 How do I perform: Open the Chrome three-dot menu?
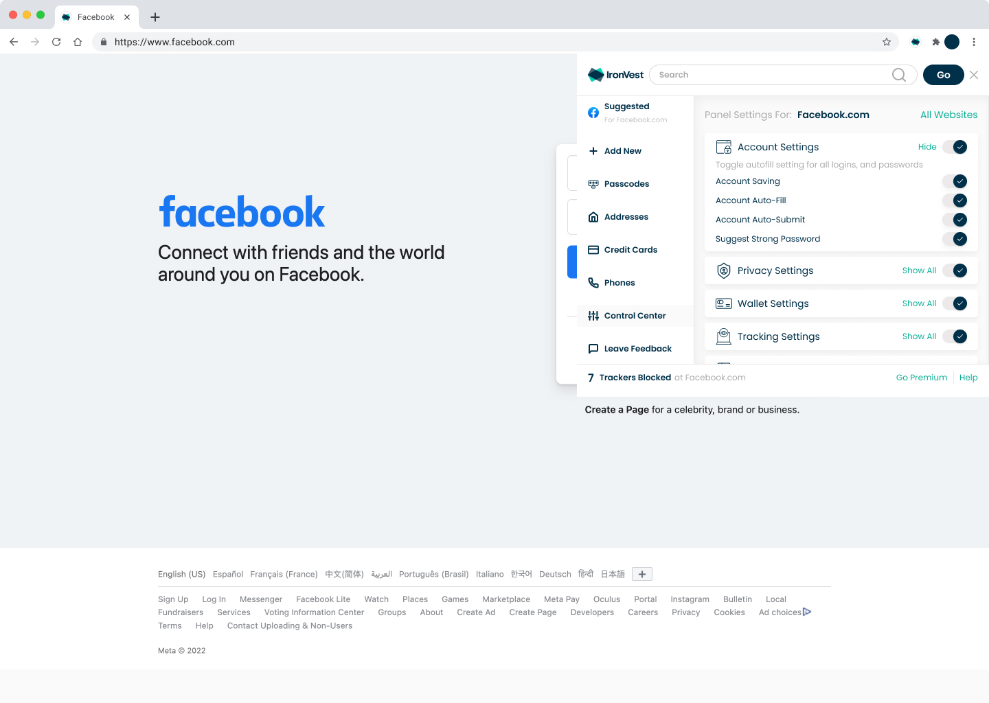tap(974, 42)
